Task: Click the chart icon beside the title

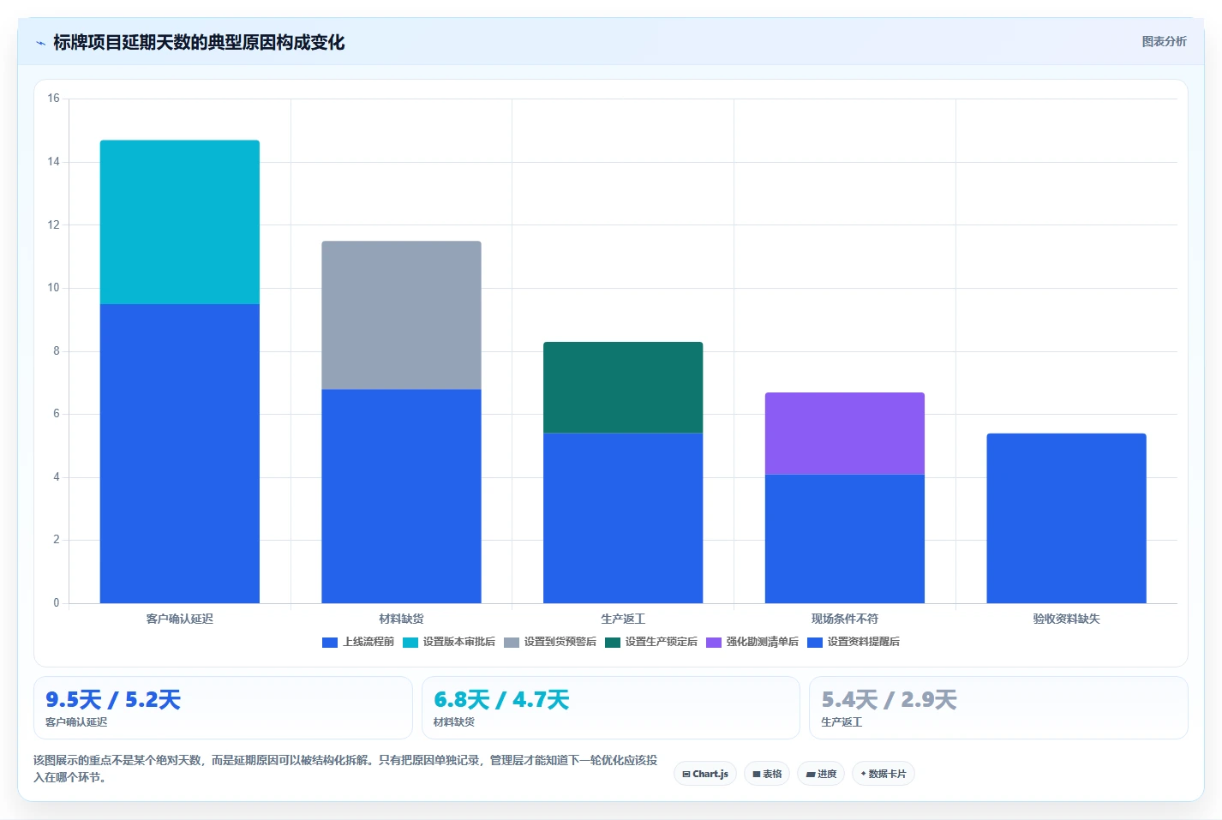Action: pos(40,43)
